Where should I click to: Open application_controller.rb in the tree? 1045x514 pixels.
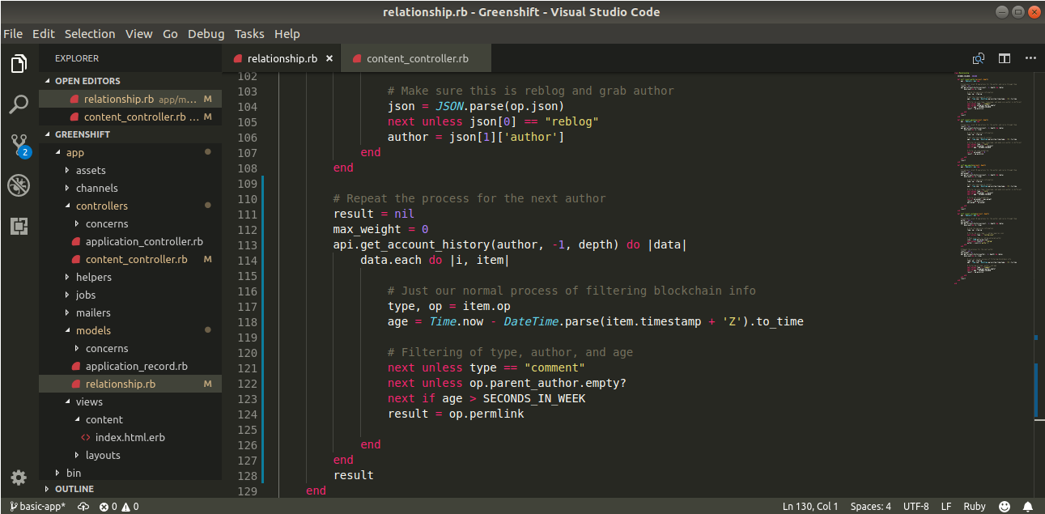coord(130,241)
